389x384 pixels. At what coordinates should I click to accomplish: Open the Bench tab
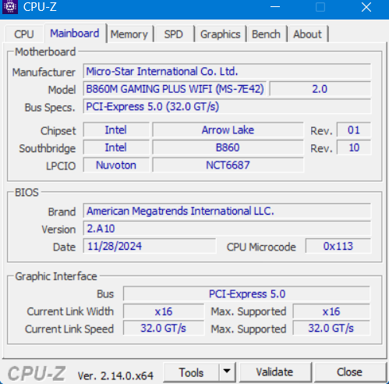[x=266, y=34]
